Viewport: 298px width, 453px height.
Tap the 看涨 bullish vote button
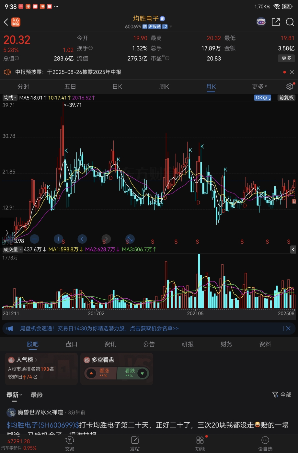click(x=100, y=373)
